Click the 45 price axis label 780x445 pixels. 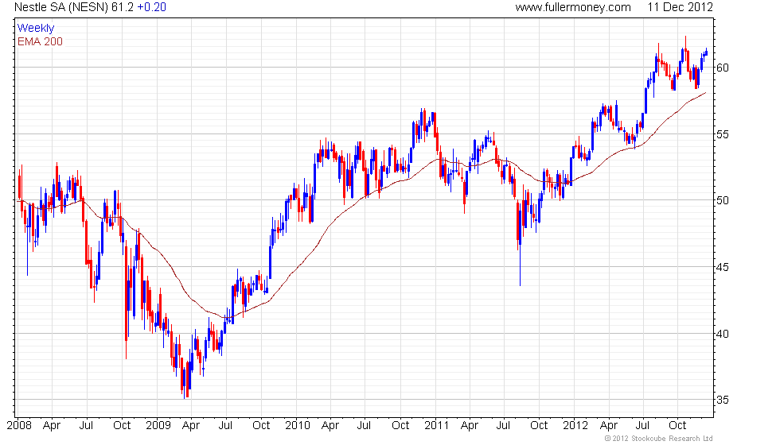[723, 267]
